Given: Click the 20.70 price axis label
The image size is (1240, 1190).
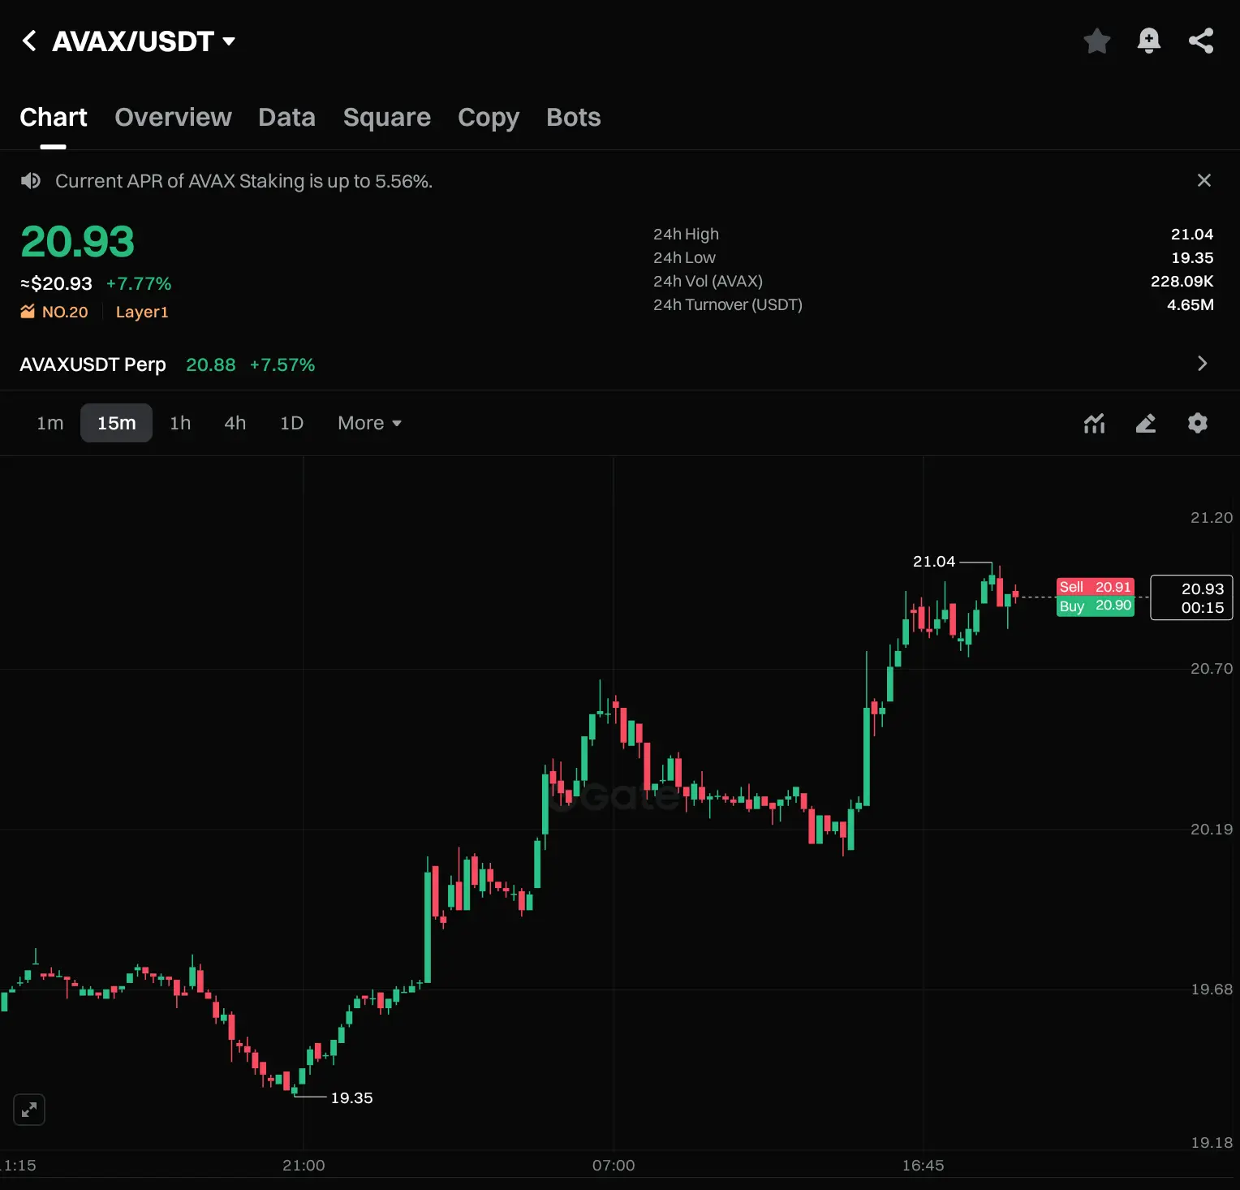Looking at the screenshot, I should click(1211, 668).
